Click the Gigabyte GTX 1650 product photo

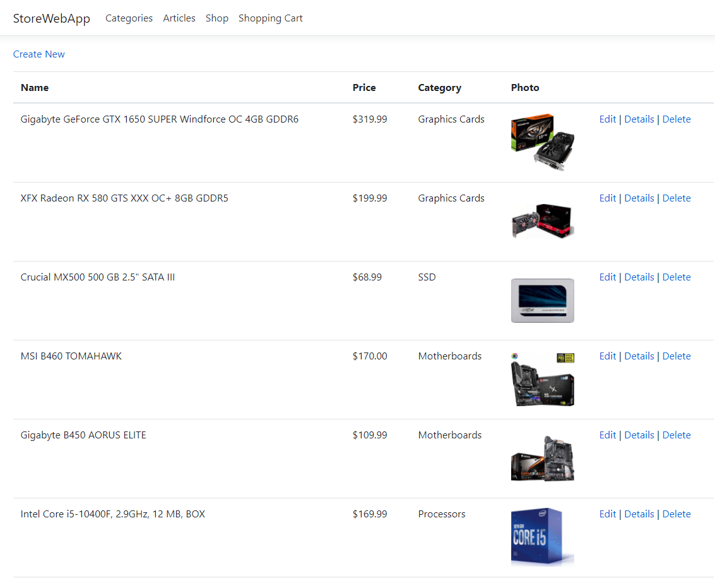click(x=543, y=142)
